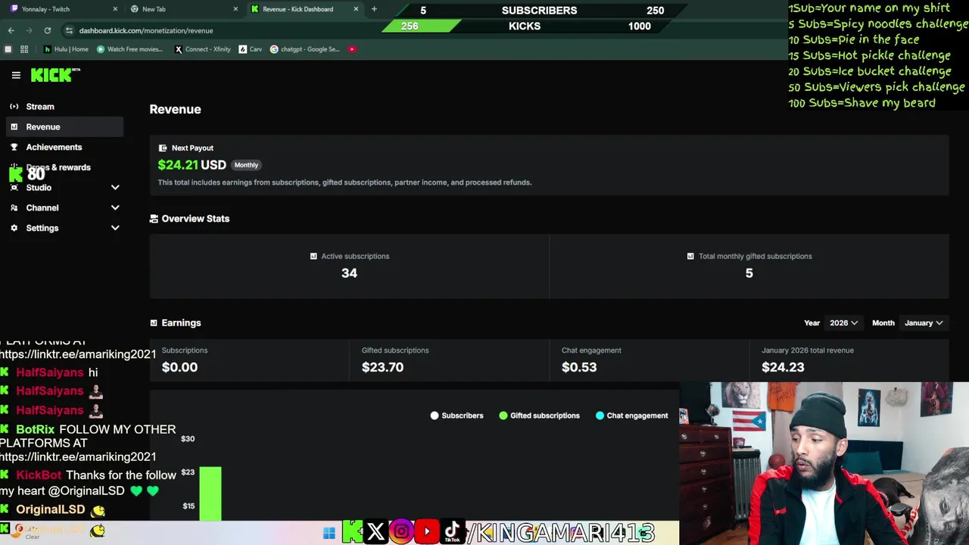
Task: Click the Settings gear icon in sidebar
Action: [14, 229]
